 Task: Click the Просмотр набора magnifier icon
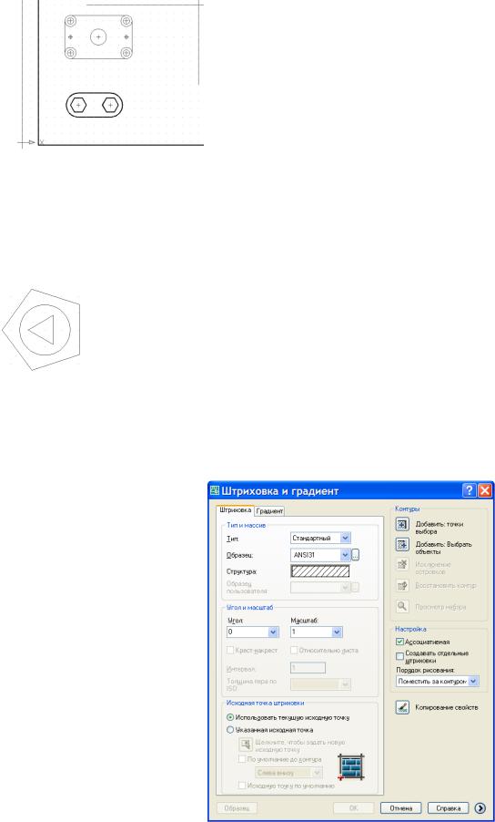(x=402, y=607)
